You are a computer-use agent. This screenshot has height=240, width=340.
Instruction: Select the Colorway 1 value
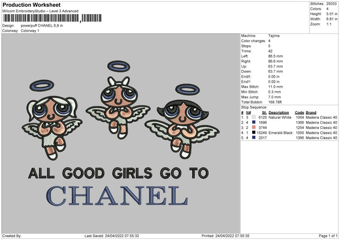tap(30, 31)
